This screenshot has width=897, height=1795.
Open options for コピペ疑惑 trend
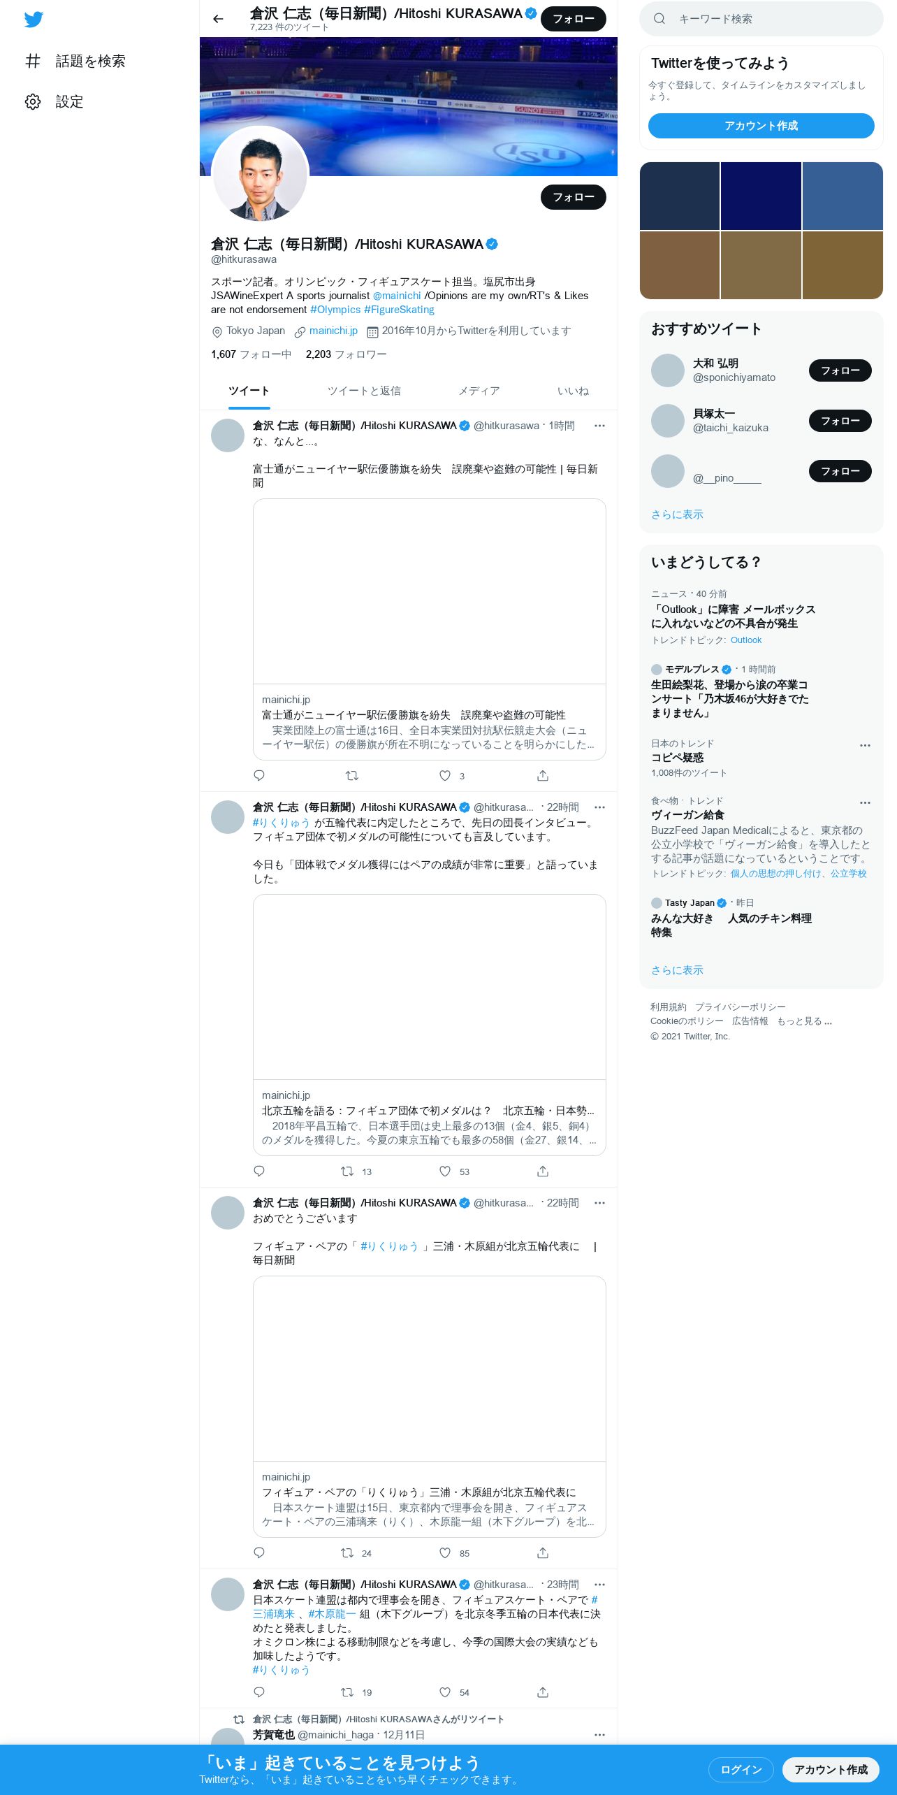click(865, 745)
